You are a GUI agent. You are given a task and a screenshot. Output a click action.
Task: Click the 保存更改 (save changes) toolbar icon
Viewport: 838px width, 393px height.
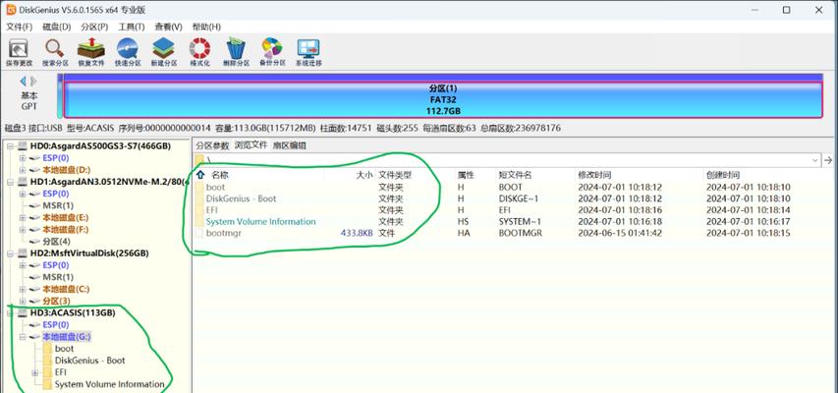tap(20, 52)
